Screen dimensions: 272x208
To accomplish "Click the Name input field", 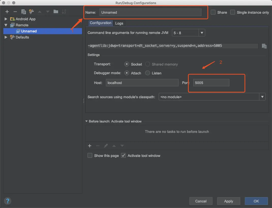I will [x=150, y=12].
